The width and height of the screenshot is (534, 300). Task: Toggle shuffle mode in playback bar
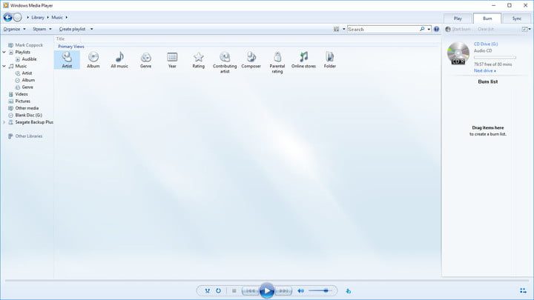point(207,291)
